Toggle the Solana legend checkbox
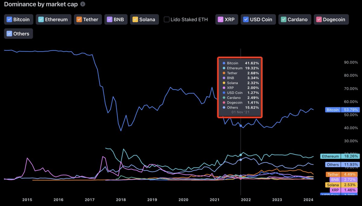The image size is (362, 206). [x=135, y=20]
